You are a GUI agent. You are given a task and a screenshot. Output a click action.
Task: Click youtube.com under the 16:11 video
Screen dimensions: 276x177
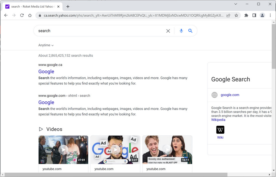pos(156,169)
